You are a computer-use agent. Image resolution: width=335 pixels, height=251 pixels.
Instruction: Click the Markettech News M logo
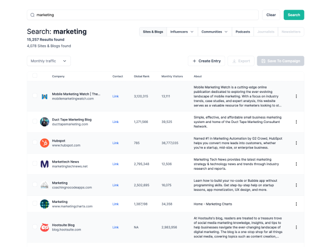point(44,164)
